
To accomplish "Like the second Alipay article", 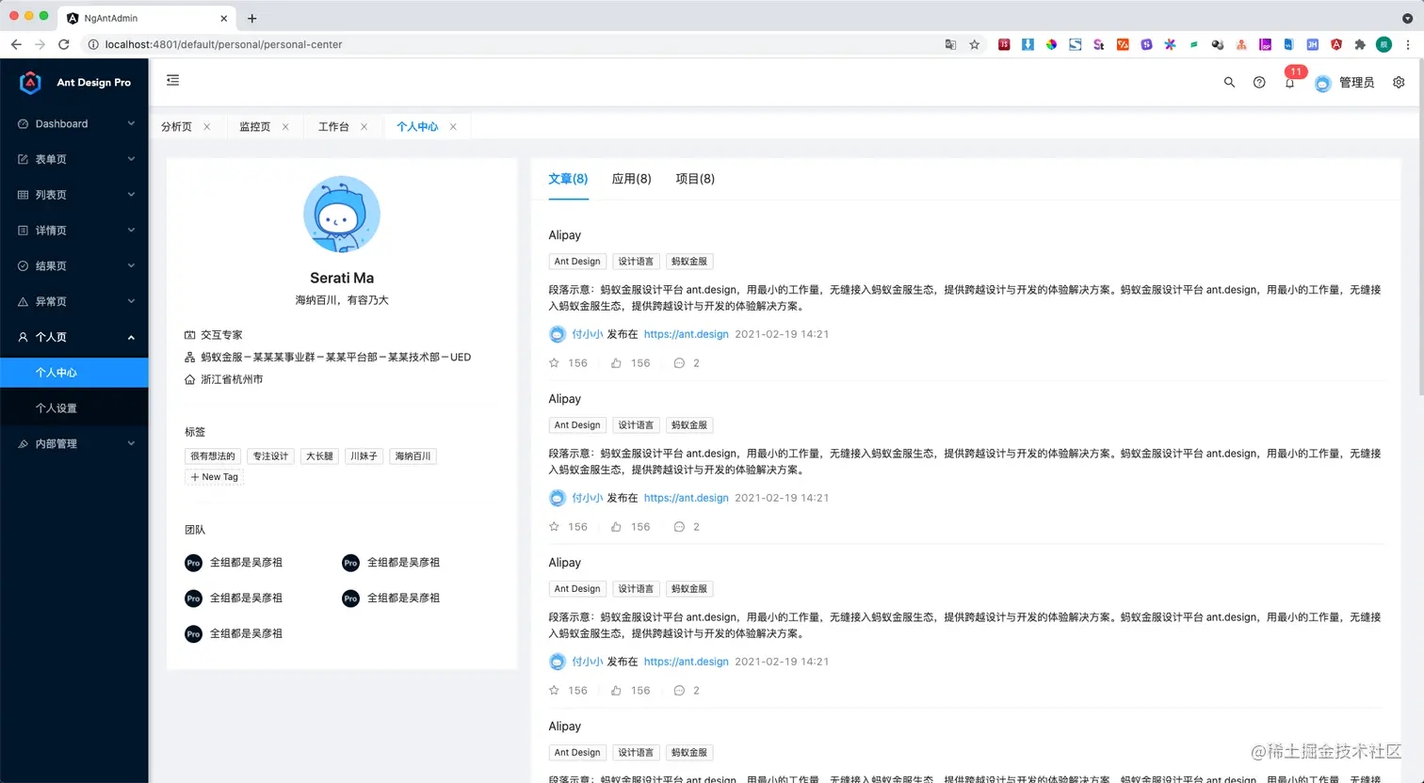I will [616, 526].
